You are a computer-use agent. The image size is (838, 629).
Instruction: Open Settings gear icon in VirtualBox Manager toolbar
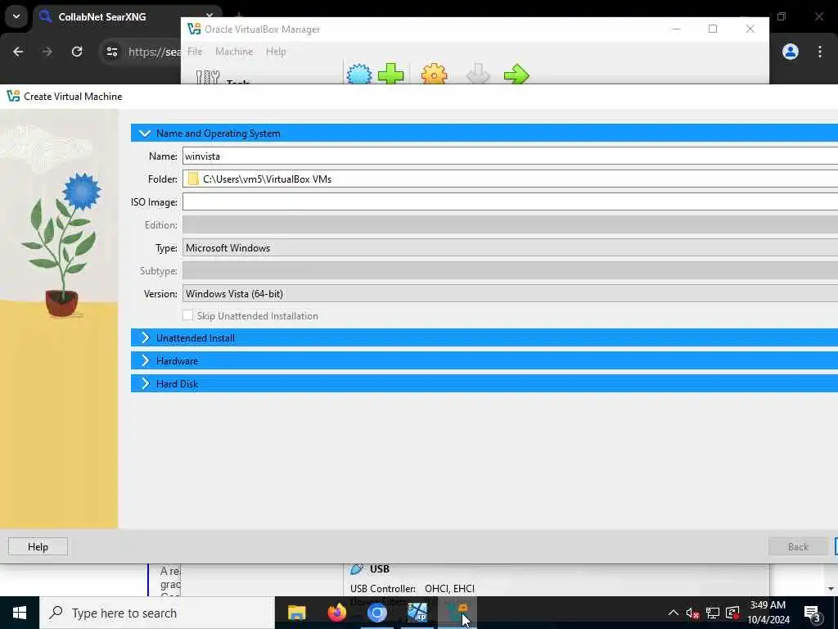(x=434, y=75)
